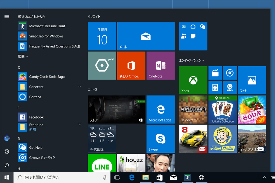The height and width of the screenshot is (183, 275).
Task: Open the calculator small tile
Action: [215, 87]
